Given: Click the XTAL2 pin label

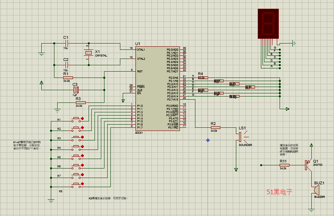Looking at the screenshot, I should click(141, 59).
